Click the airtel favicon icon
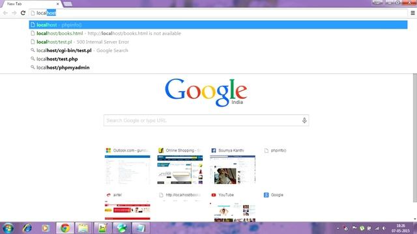Screen dimensions: 417x234 pos(108,195)
